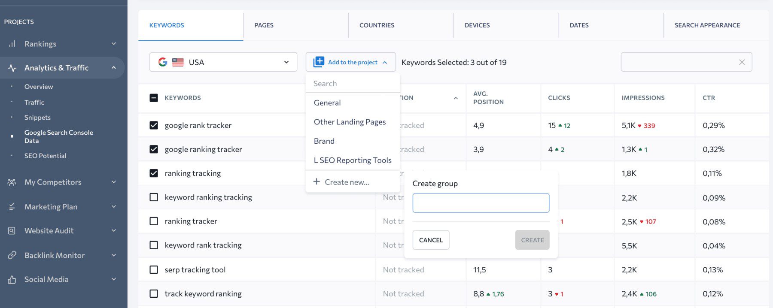Select the Brand group from the list
The image size is (773, 308).
(324, 141)
